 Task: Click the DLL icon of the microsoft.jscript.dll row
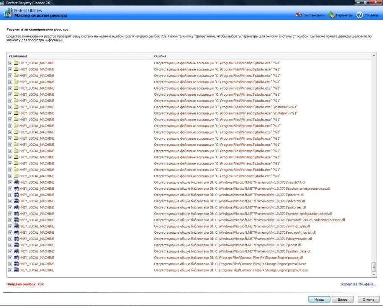16,232
